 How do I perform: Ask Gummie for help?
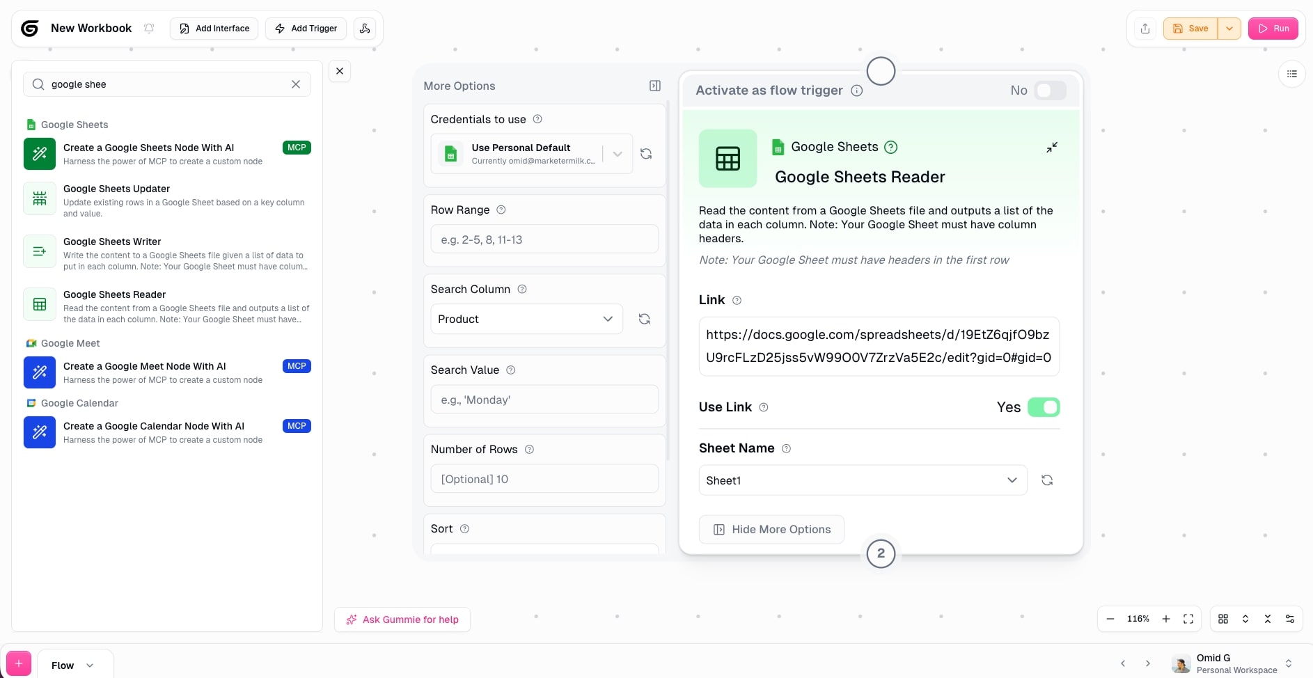tap(402, 620)
